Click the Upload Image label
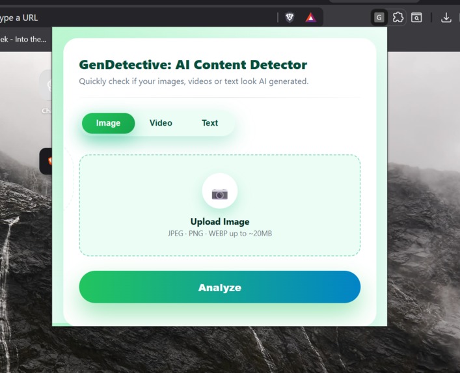The height and width of the screenshot is (373, 460). pyautogui.click(x=220, y=221)
